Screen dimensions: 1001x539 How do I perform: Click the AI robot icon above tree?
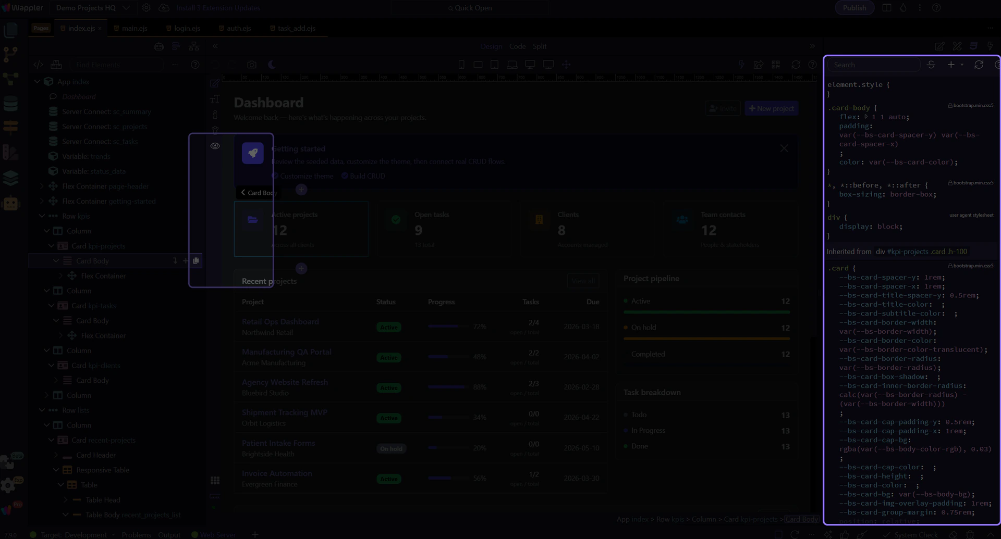click(x=159, y=46)
